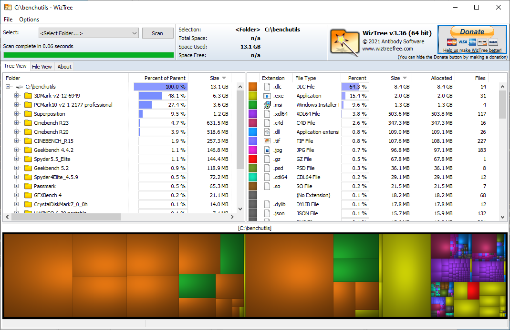Click the Windows Installer .msi file icon
510x330 pixels.
click(x=267, y=105)
